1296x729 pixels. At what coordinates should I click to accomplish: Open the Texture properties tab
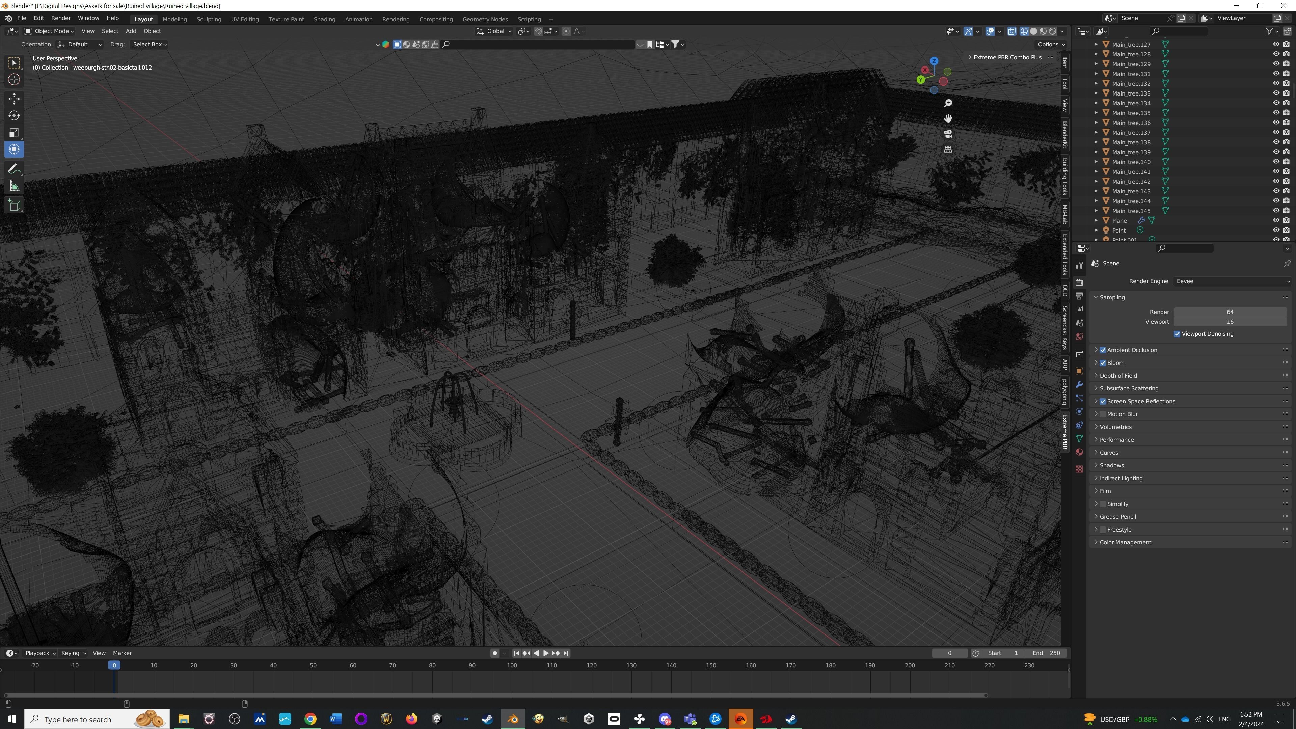tap(1079, 469)
